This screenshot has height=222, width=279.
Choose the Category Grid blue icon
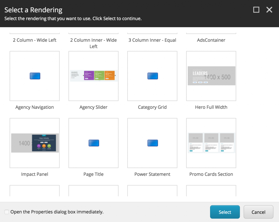pyautogui.click(x=153, y=76)
